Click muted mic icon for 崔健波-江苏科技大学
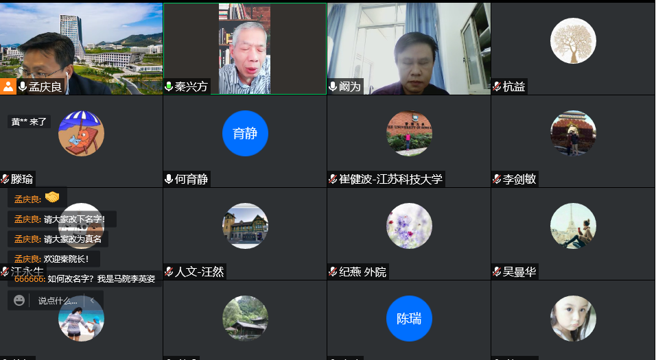This screenshot has width=656, height=360. click(x=333, y=179)
